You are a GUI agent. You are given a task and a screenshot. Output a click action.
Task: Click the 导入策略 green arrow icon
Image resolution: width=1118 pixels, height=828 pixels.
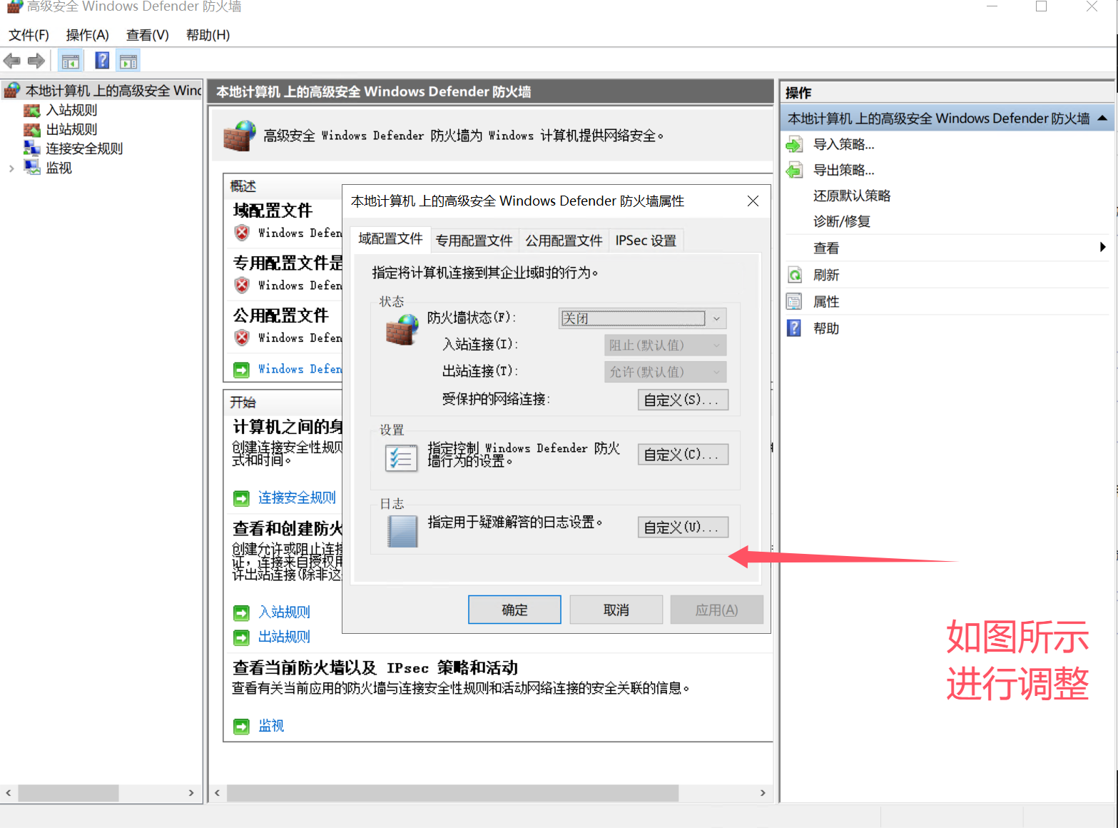[x=794, y=145]
